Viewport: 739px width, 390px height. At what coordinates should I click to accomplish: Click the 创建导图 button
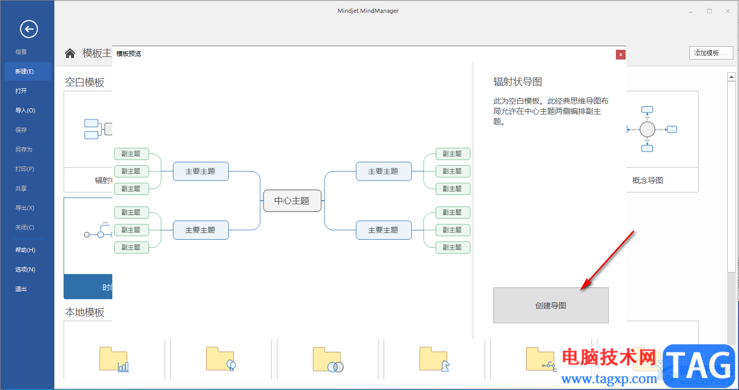(551, 305)
